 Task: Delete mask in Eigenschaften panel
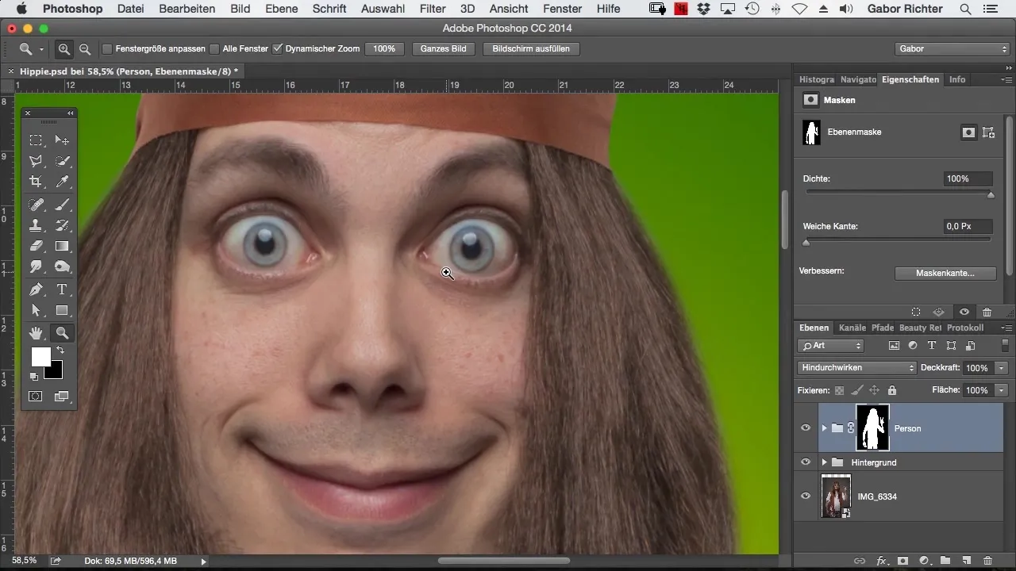click(987, 312)
